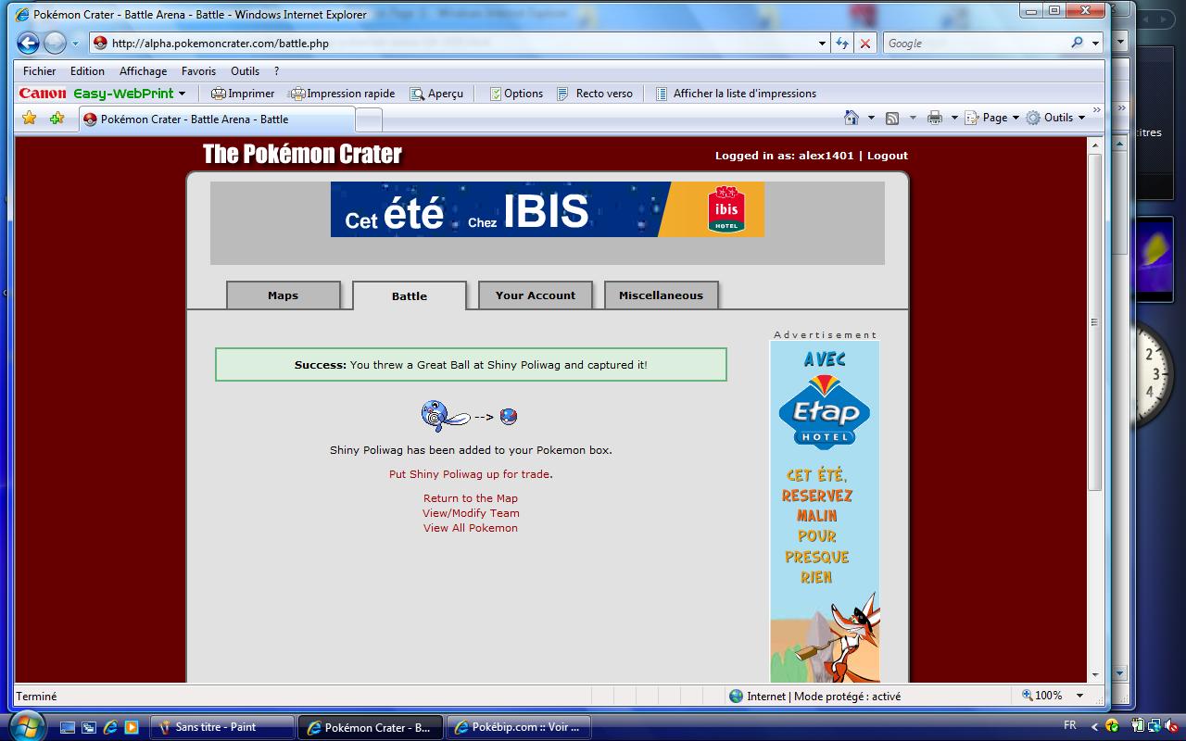The height and width of the screenshot is (741, 1186).
Task: Switch to the Maps tab
Action: coord(283,295)
